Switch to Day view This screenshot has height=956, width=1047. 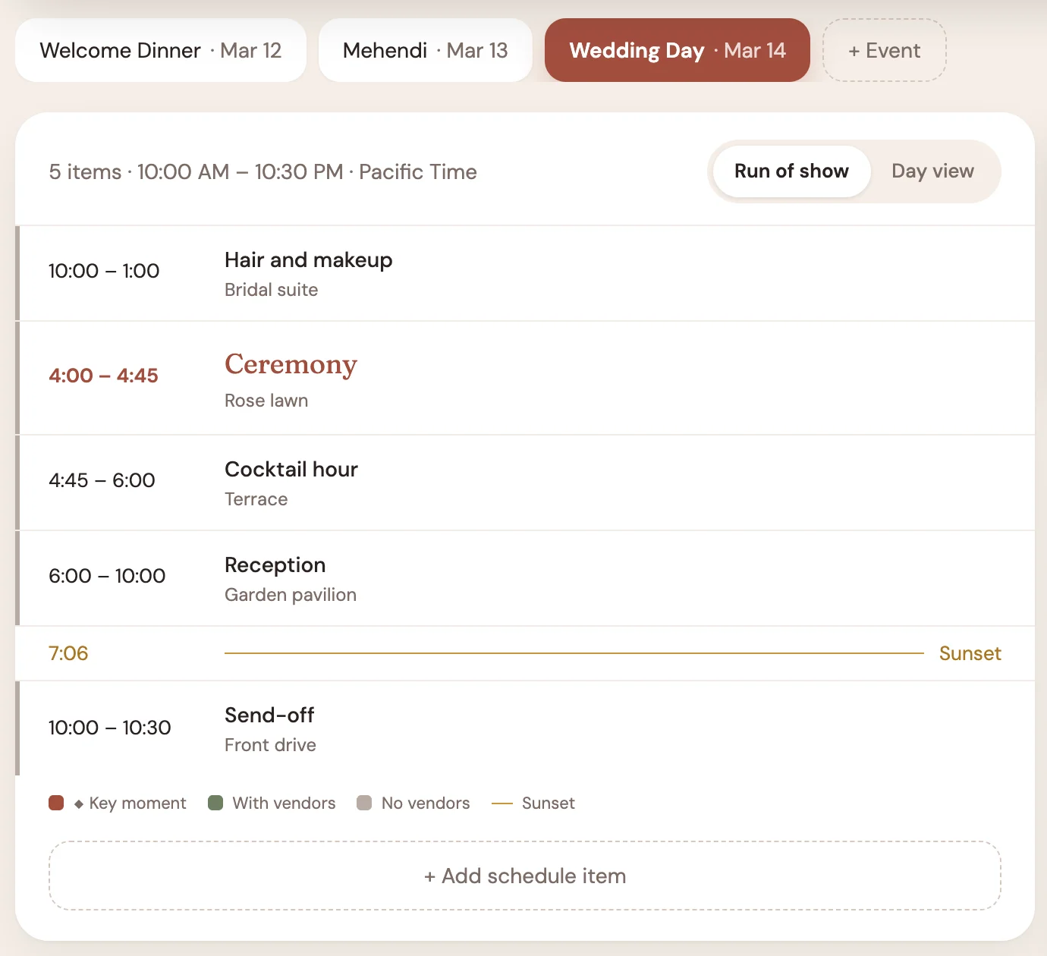[932, 171]
